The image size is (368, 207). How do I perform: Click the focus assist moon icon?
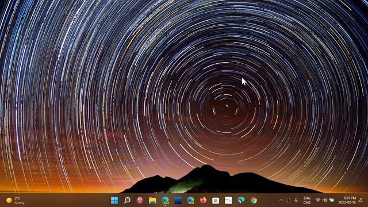tap(361, 200)
